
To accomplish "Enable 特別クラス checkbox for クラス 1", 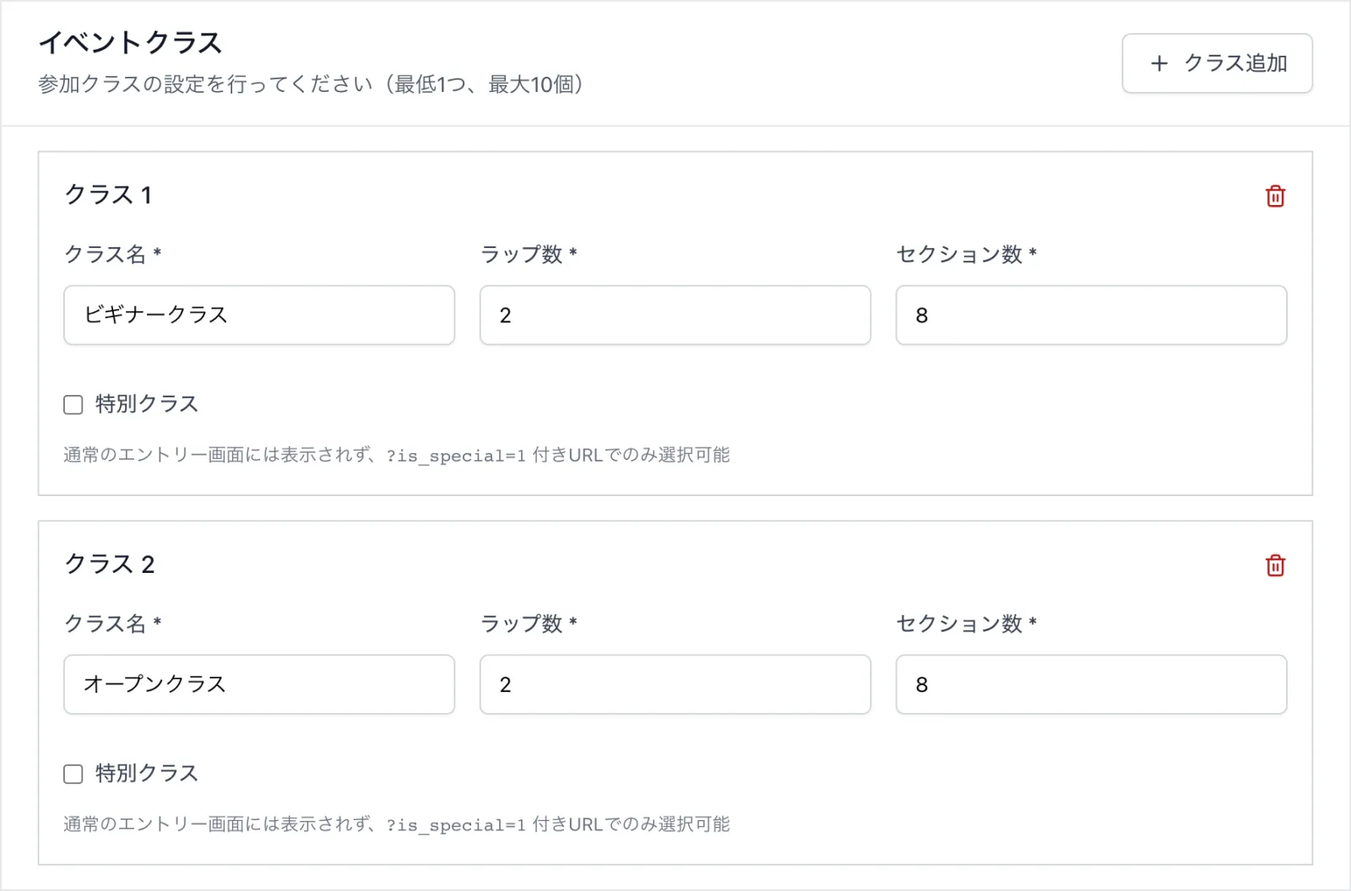I will pyautogui.click(x=73, y=404).
